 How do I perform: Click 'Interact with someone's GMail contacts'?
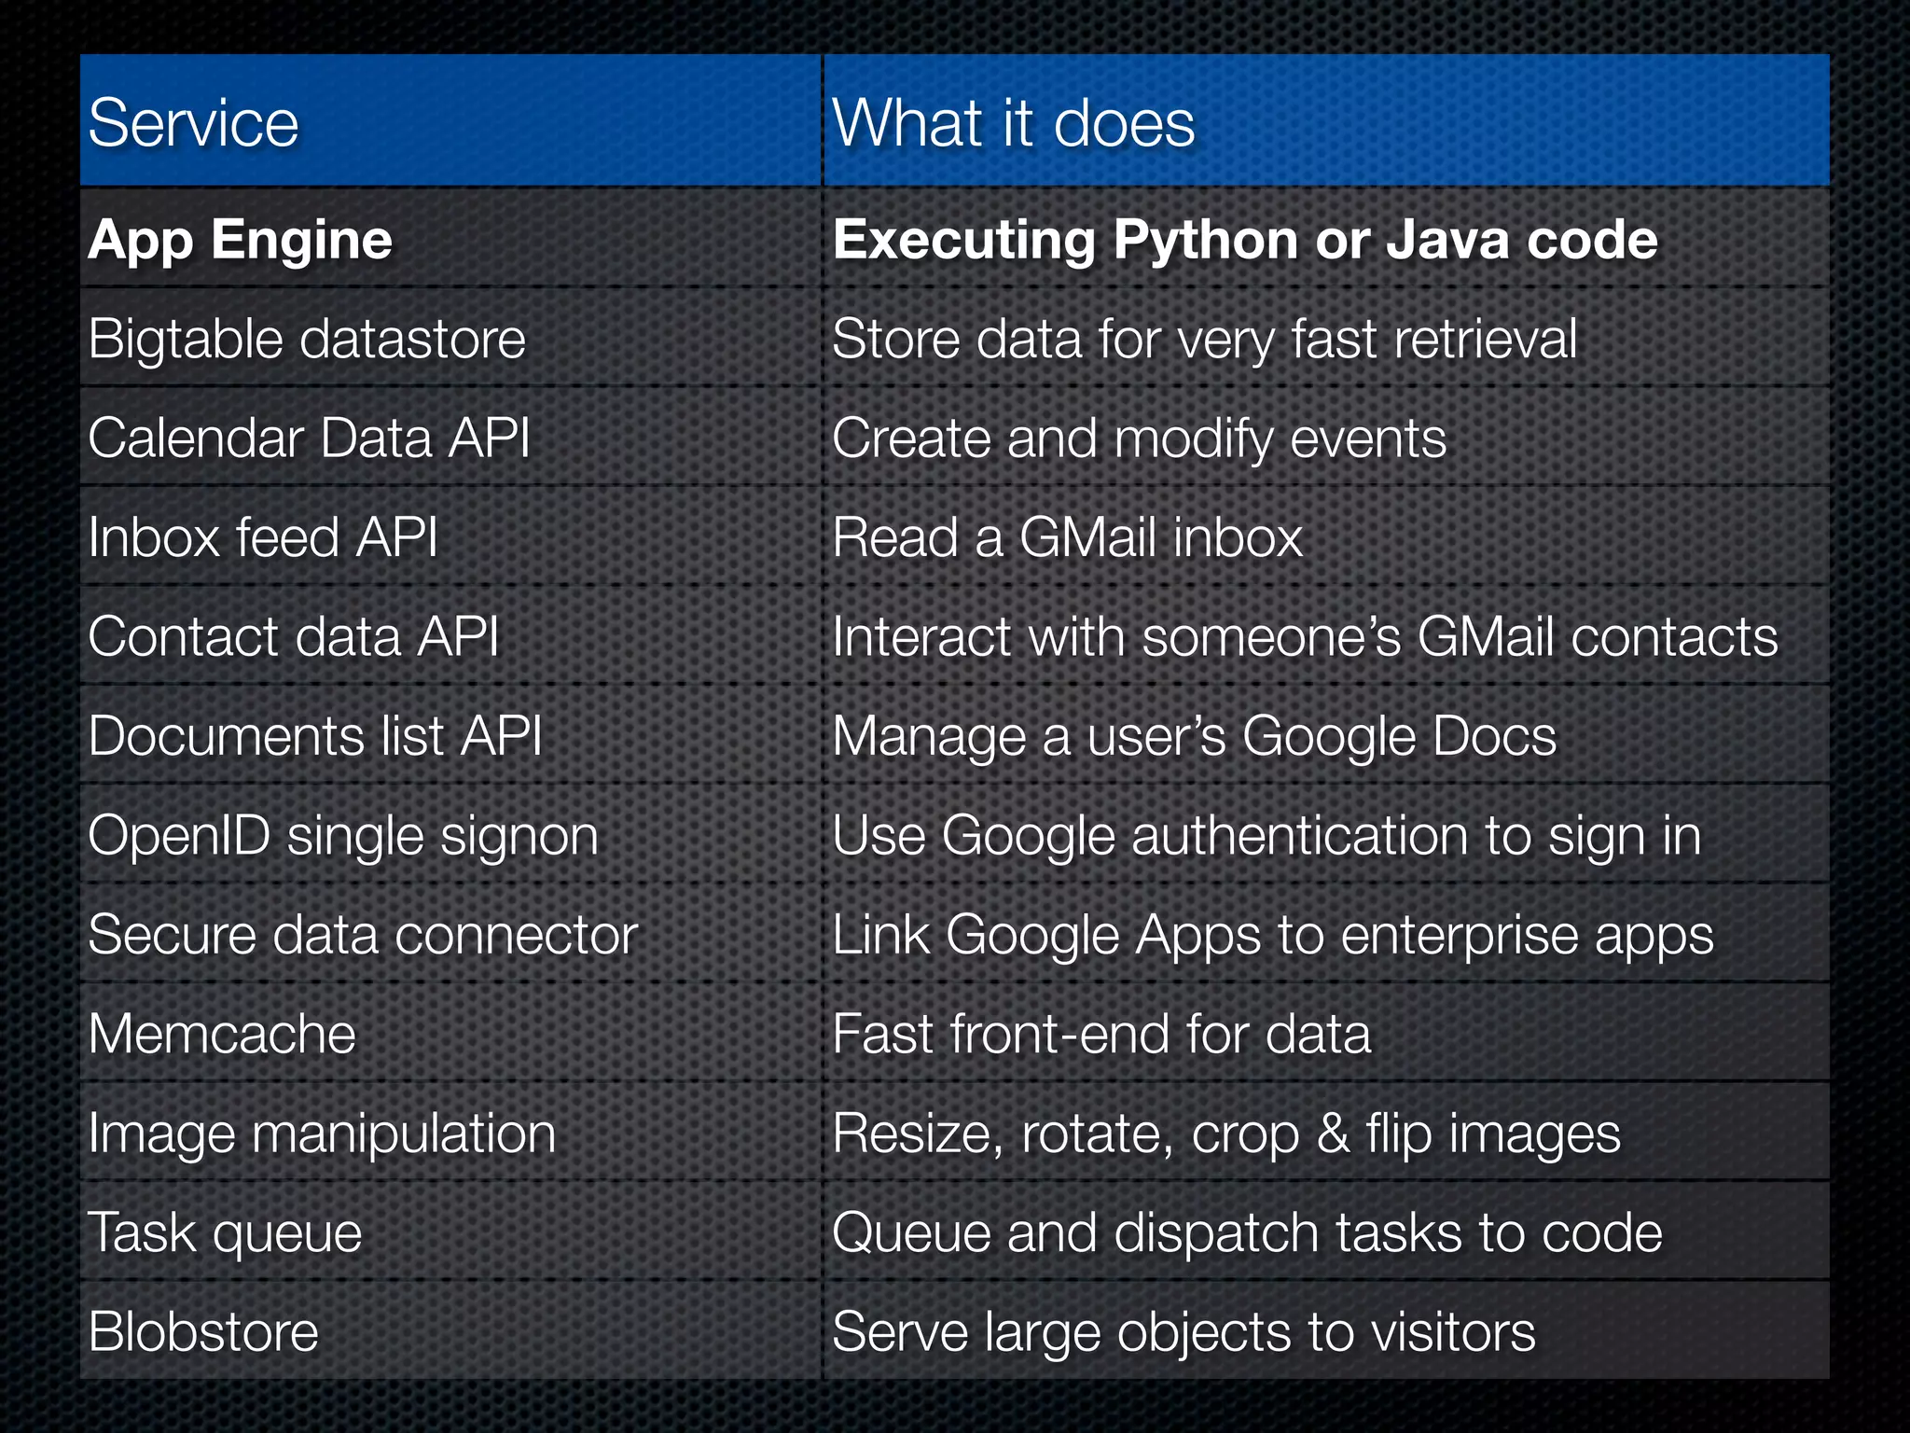coord(1305,636)
